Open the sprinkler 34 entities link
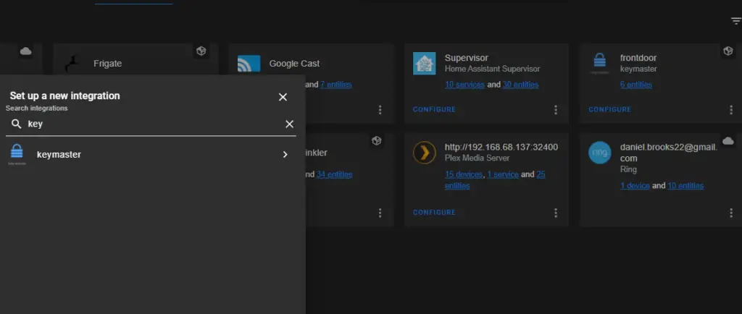The height and width of the screenshot is (314, 742). click(x=335, y=174)
